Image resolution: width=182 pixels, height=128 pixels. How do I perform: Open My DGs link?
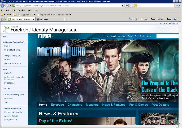tap(7, 46)
